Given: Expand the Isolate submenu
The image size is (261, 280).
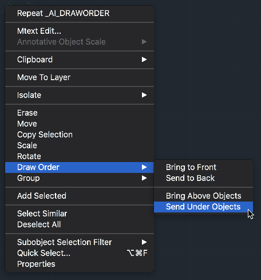Looking at the screenshot, I should [x=80, y=95].
